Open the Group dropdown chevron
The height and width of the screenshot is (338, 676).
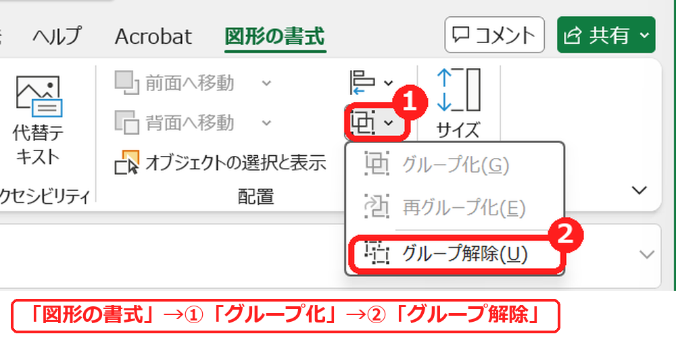388,123
